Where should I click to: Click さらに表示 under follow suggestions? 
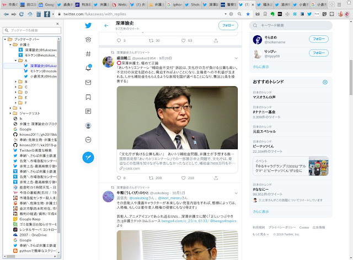[x=261, y=67]
